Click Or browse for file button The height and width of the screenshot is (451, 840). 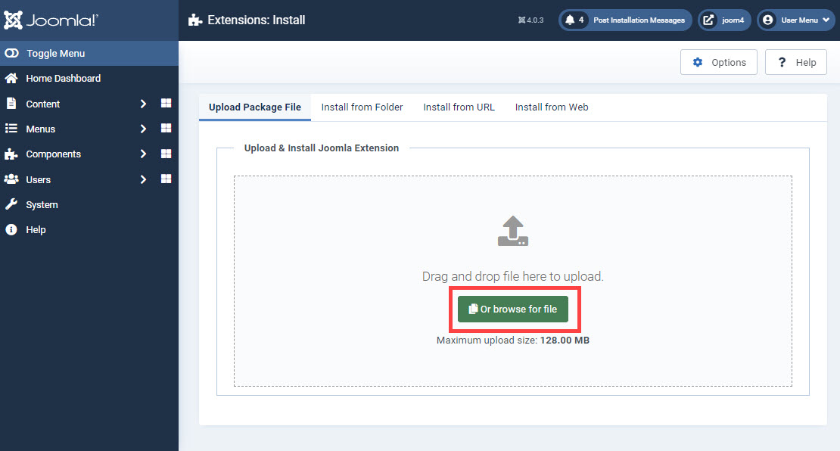pos(512,309)
